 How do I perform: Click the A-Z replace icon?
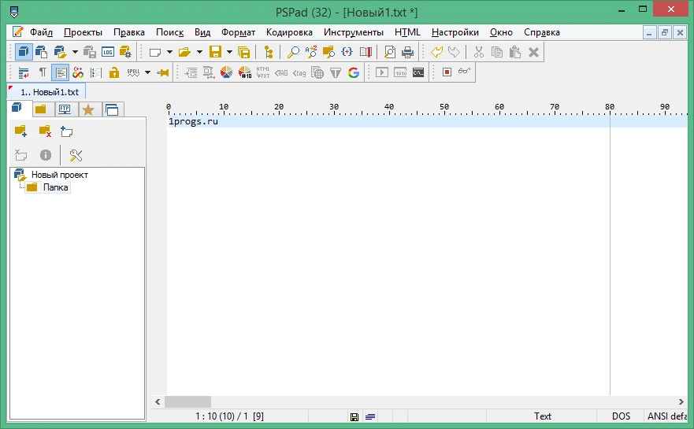[310, 52]
